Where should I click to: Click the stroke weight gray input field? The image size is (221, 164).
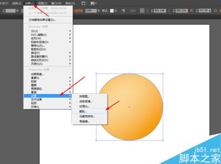pos(11,11)
